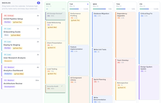The image size is (161, 103).
Task: Select the CI/CD Pipeline Setup backlog card
Action: [21, 19]
